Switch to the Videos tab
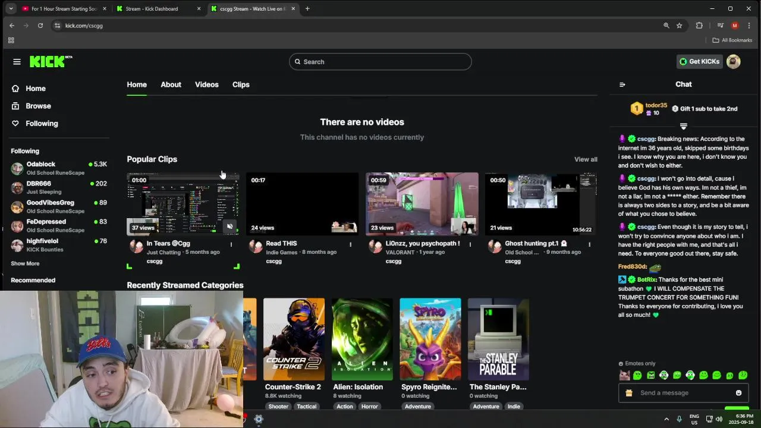 click(207, 84)
